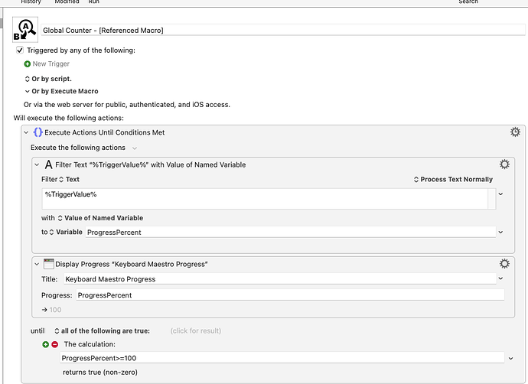Add a New Trigger via its label

tap(51, 64)
